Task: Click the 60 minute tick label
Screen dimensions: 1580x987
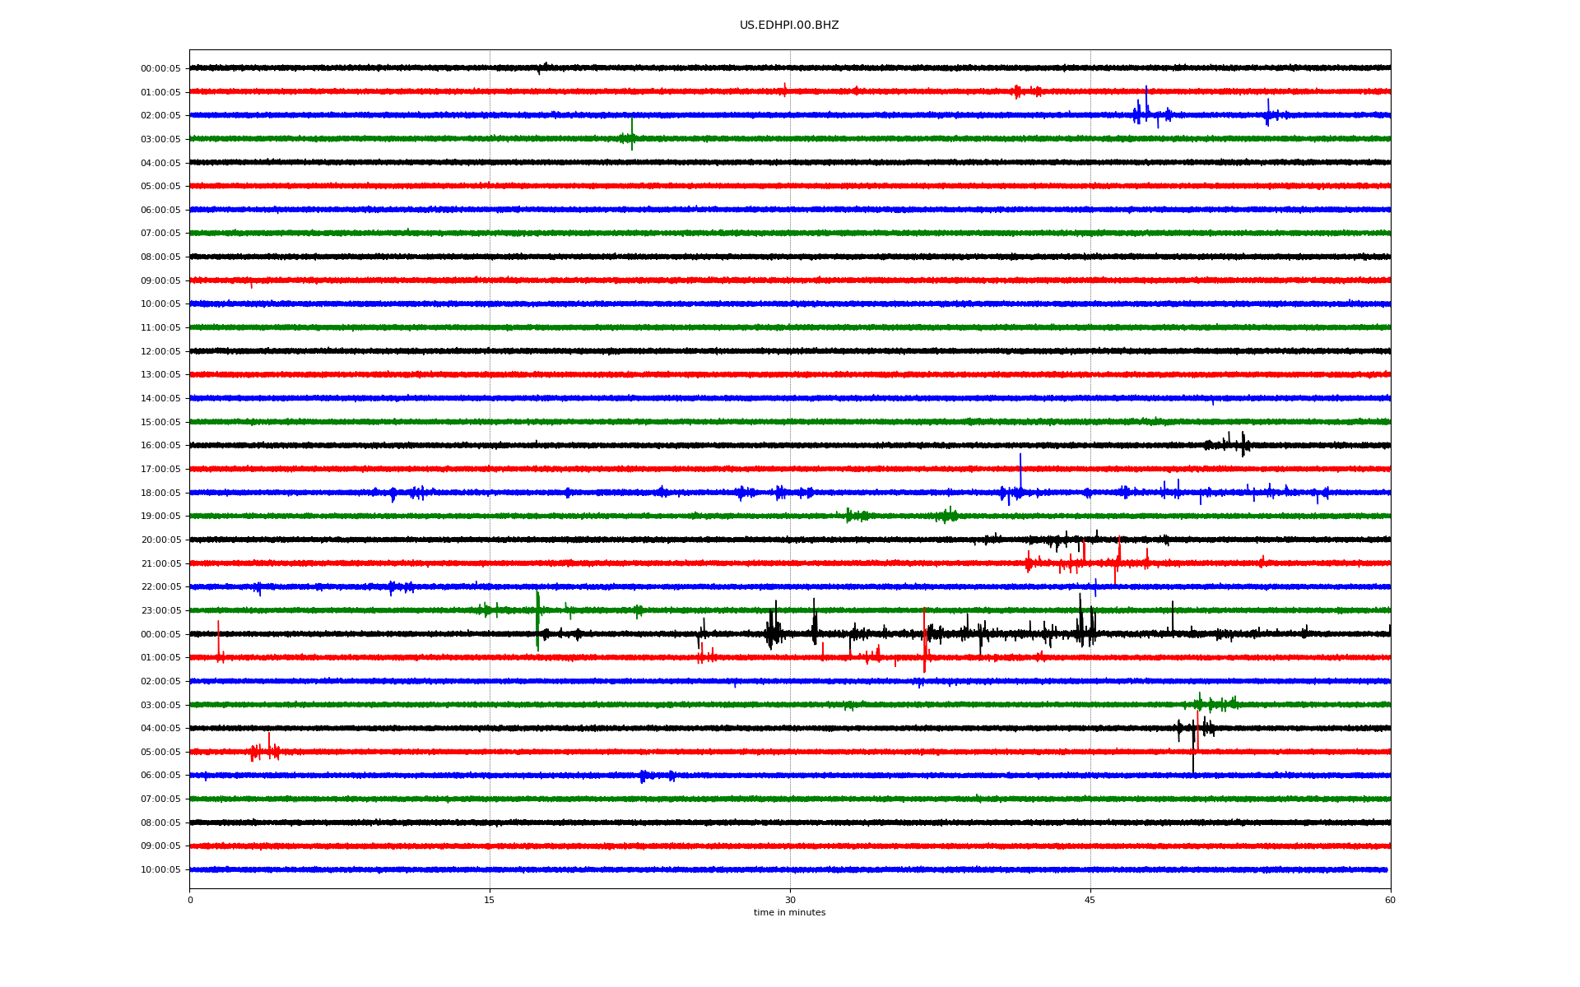Action: tap(1390, 900)
